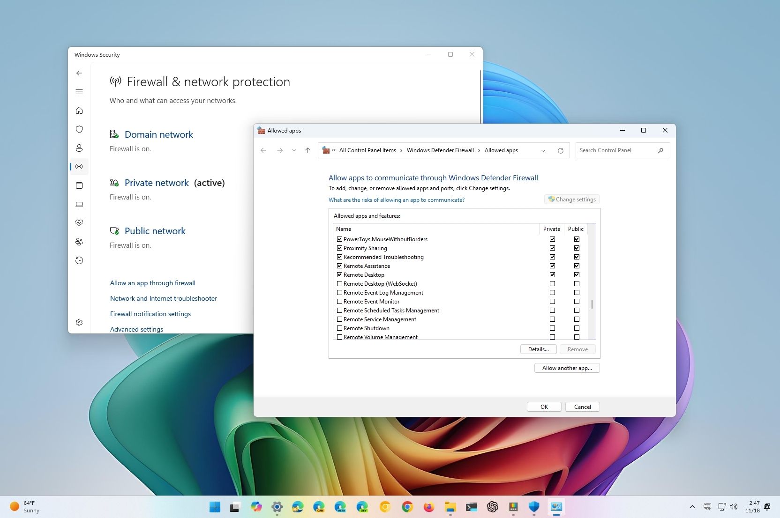Viewport: 780px width, 518px height.
Task: Navigate to All Control Panel Items breadcrumb
Action: 367,150
